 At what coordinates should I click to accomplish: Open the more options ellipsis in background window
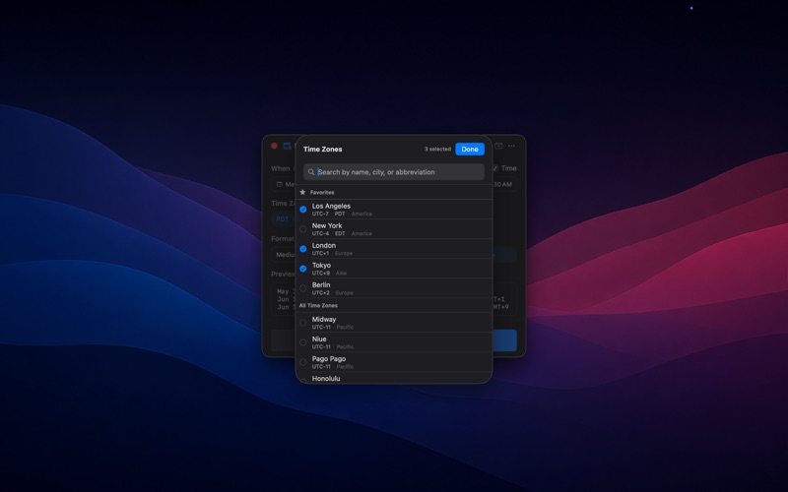[511, 146]
